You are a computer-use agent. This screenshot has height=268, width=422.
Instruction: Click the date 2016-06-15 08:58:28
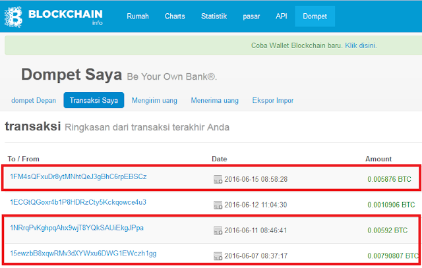[256, 179]
